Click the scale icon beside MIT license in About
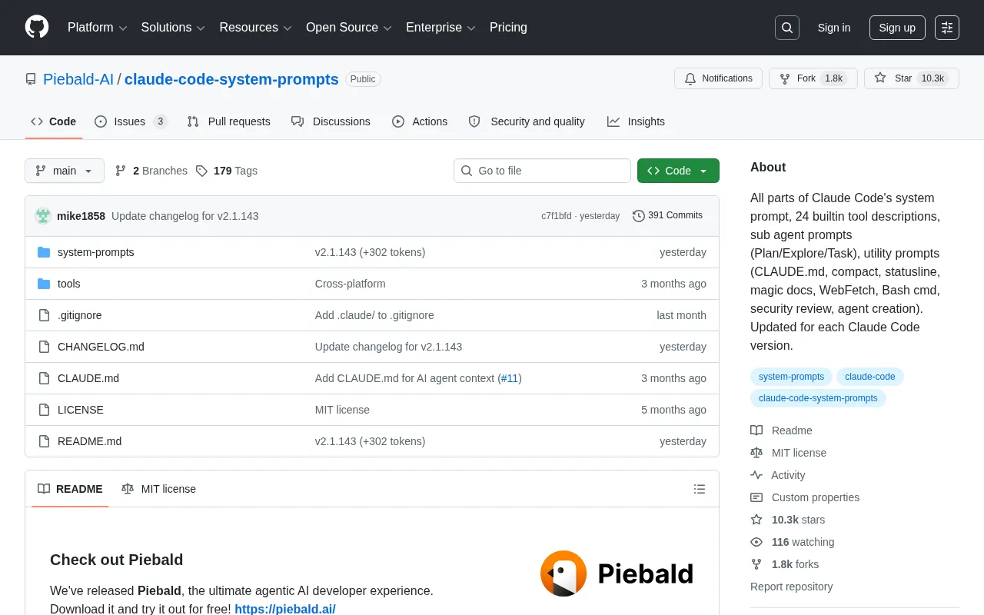 click(x=756, y=453)
